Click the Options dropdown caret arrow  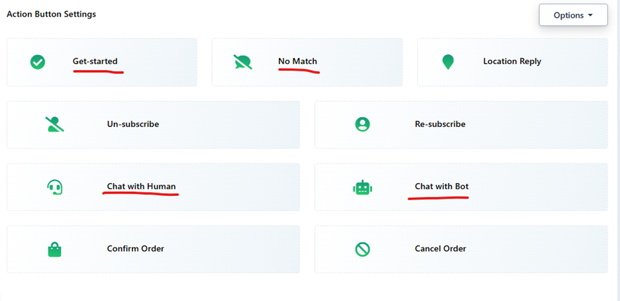click(590, 15)
